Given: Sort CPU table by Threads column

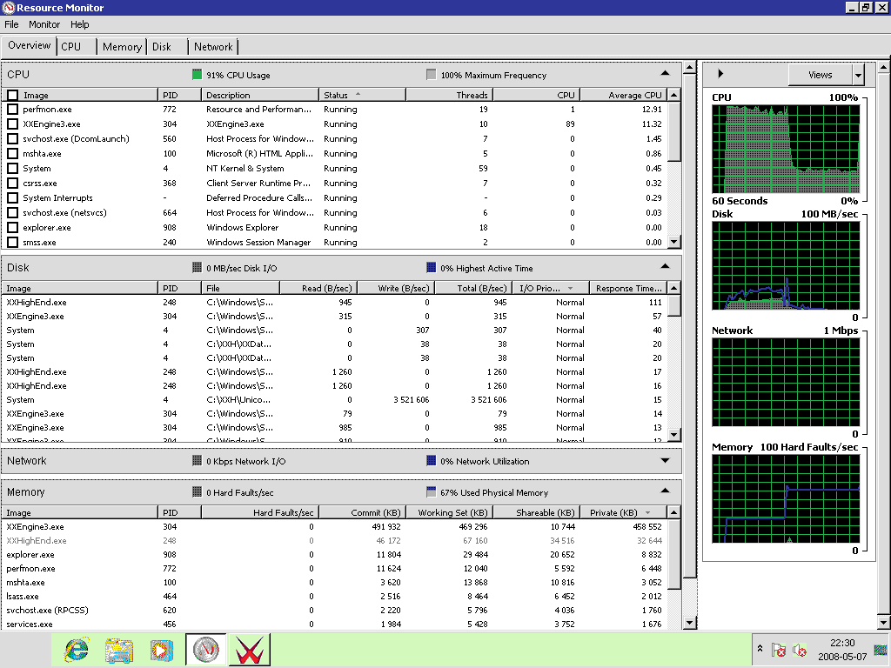Looking at the screenshot, I should 450,95.
